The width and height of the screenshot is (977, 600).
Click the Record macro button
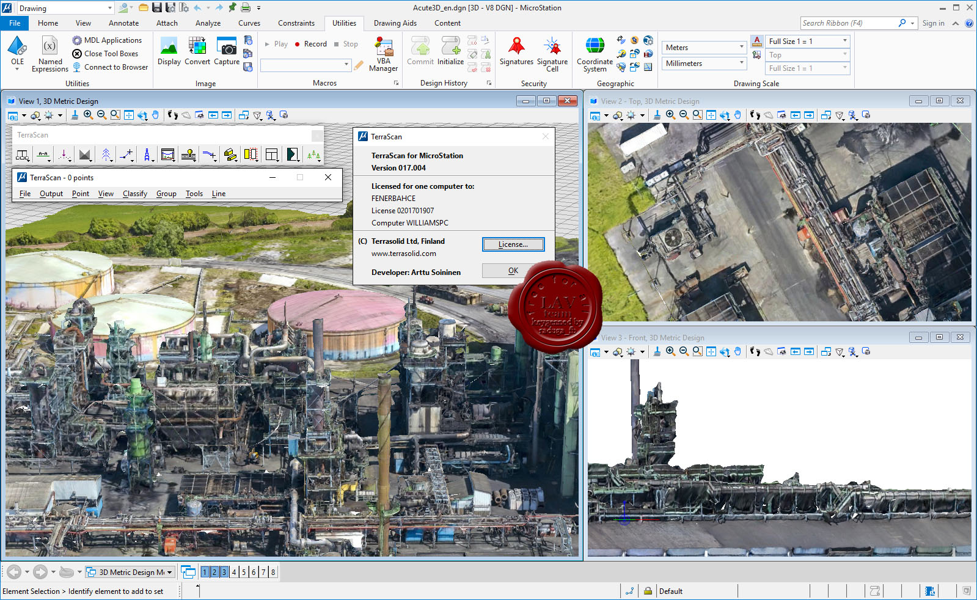point(310,44)
